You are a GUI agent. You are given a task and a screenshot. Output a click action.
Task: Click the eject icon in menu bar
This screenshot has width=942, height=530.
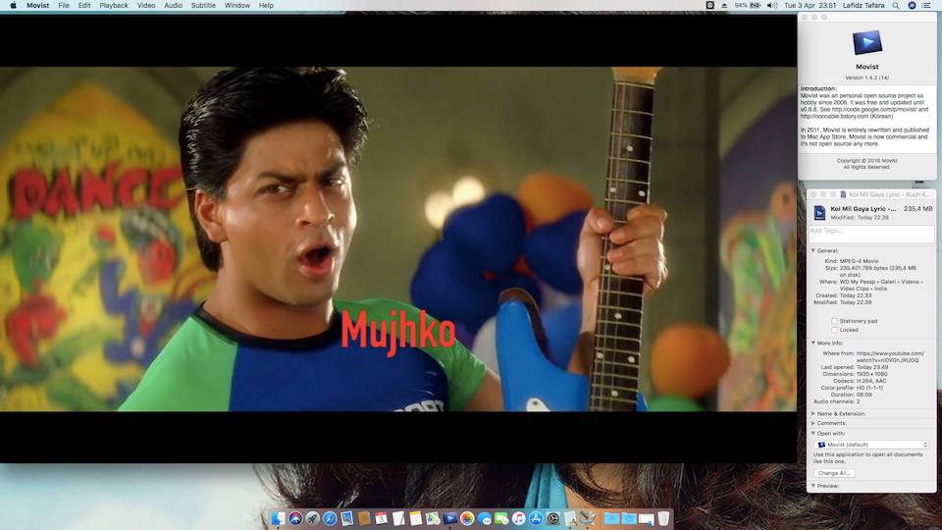pos(724,6)
